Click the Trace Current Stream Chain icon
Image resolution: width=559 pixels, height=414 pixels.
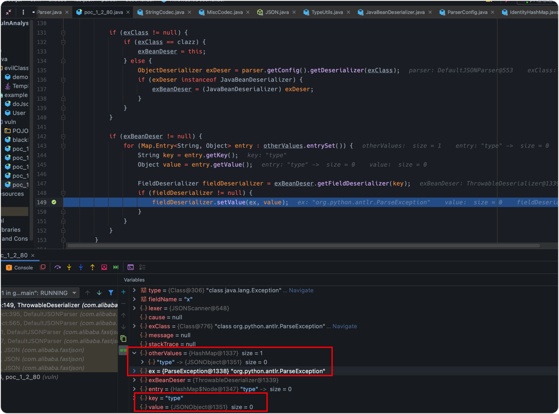pos(142,267)
